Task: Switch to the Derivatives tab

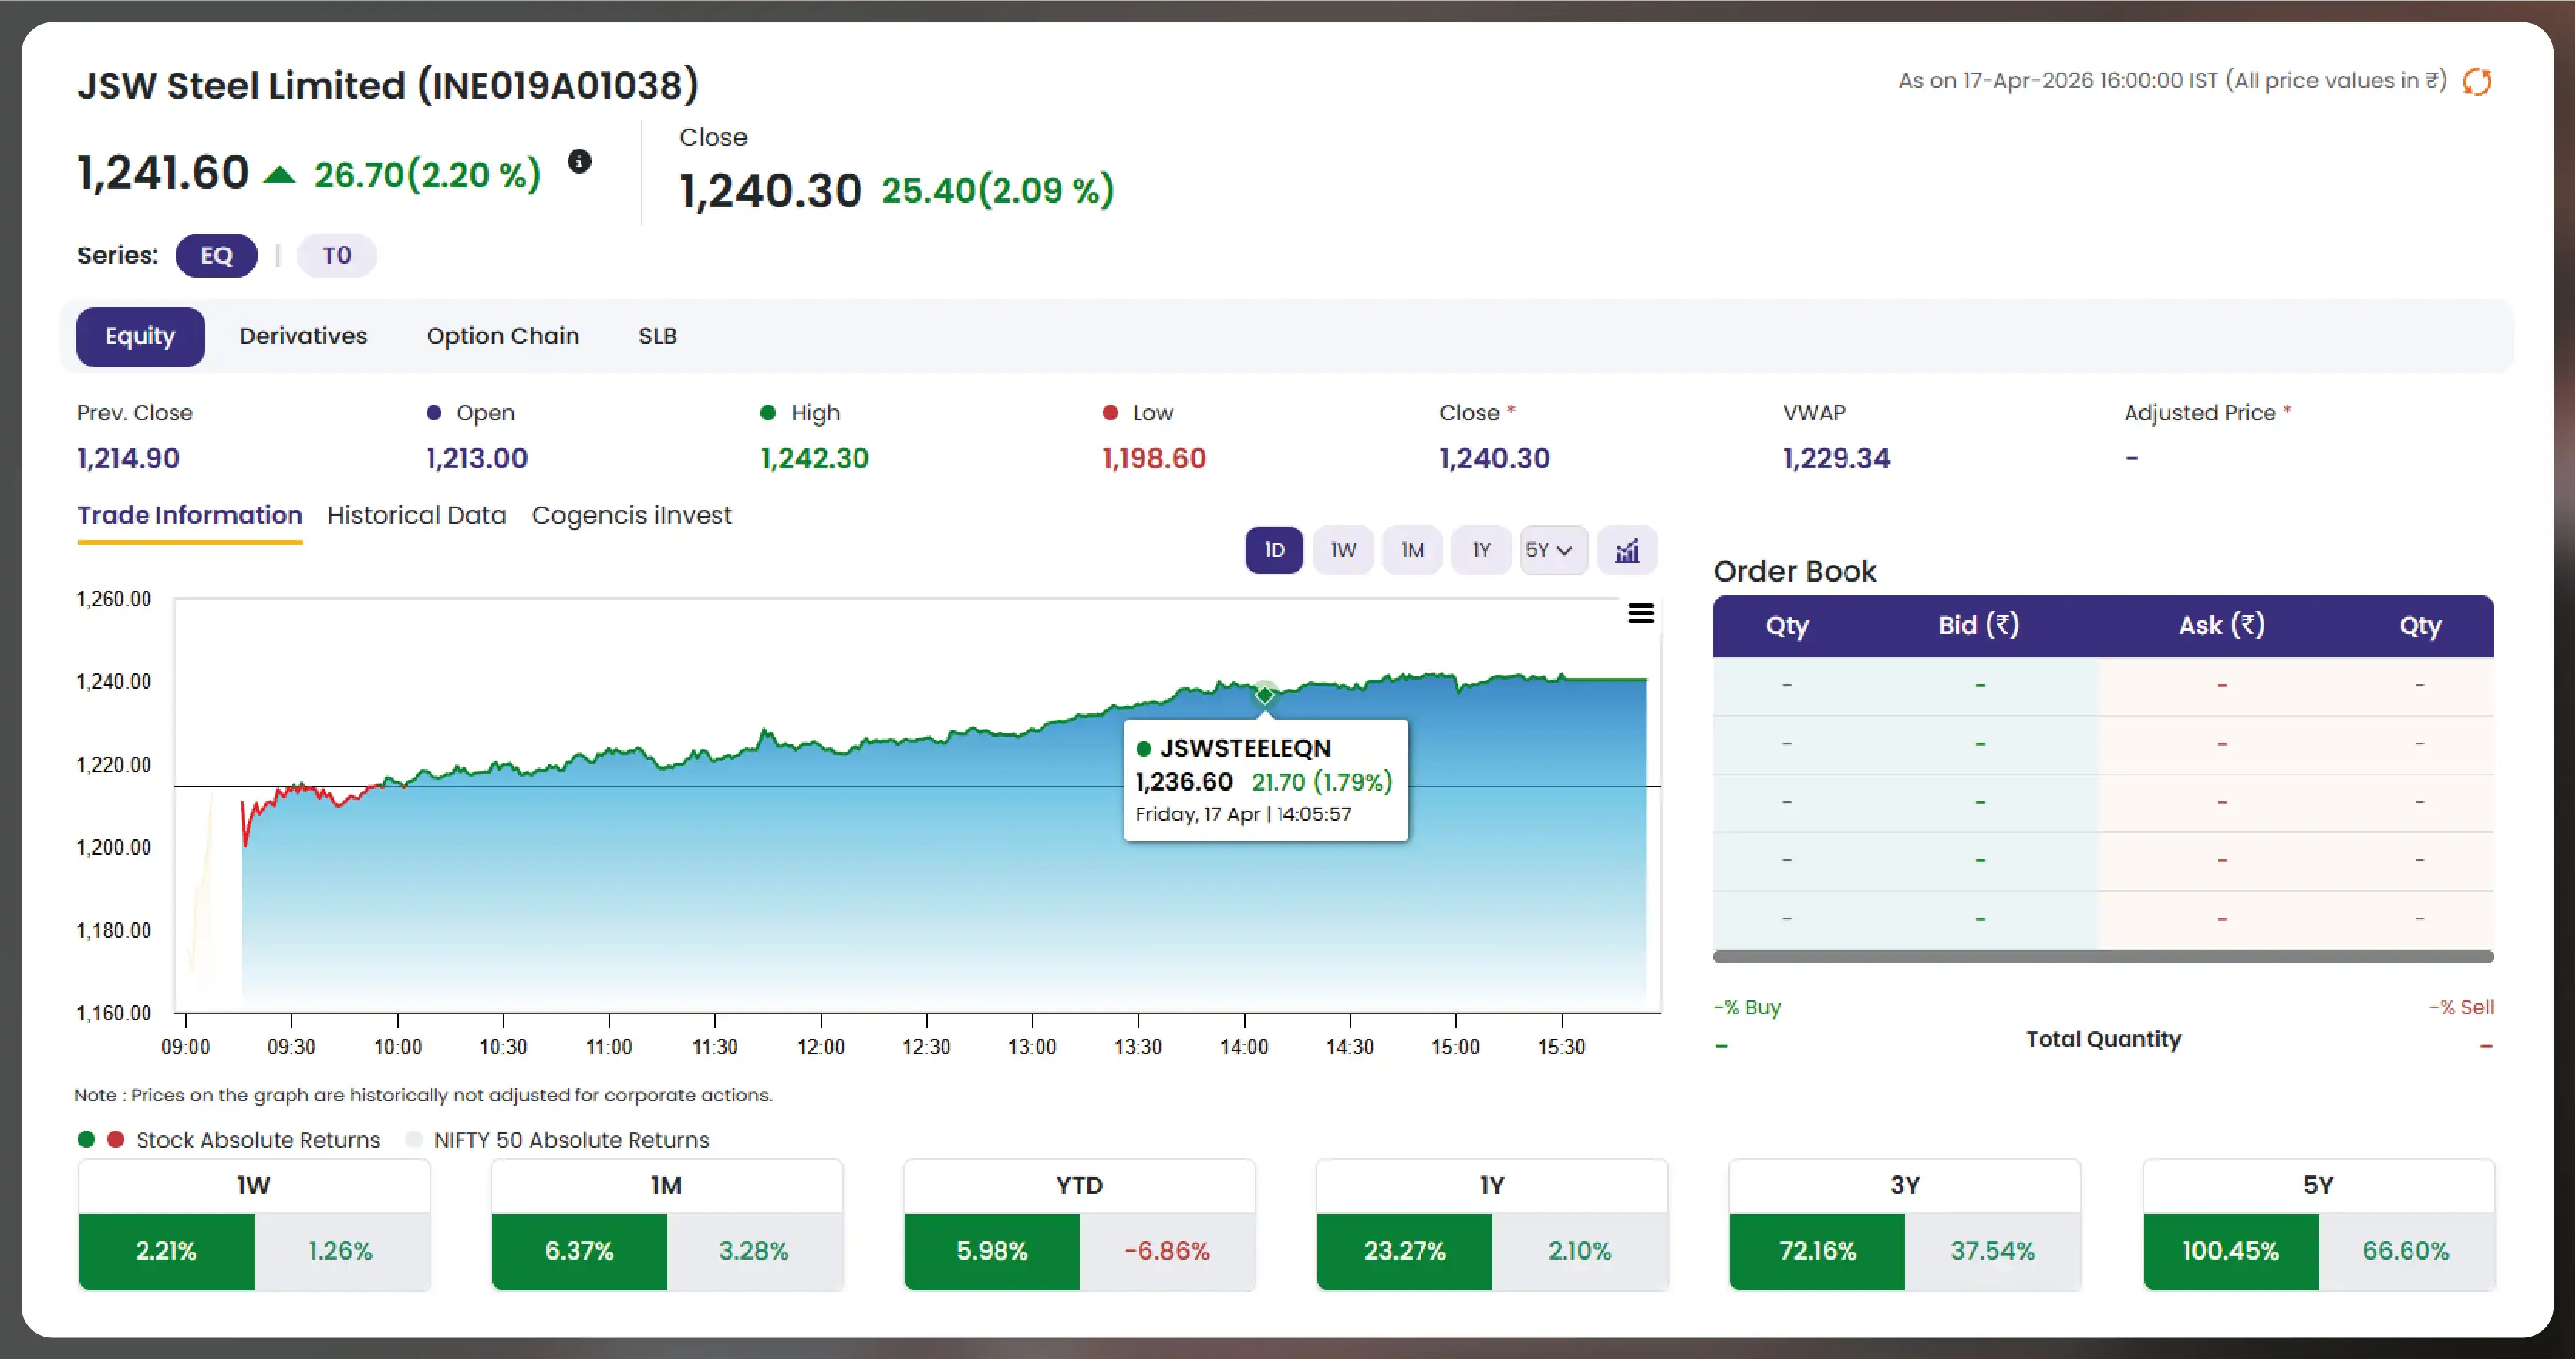Action: pos(303,336)
